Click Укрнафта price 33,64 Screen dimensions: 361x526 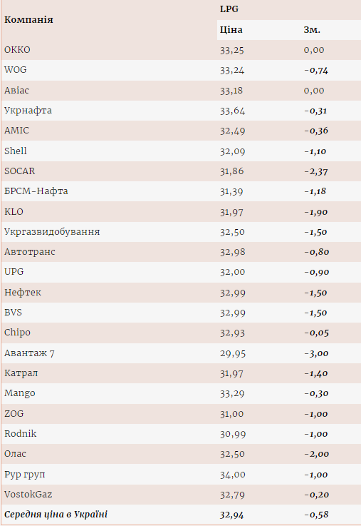click(232, 111)
